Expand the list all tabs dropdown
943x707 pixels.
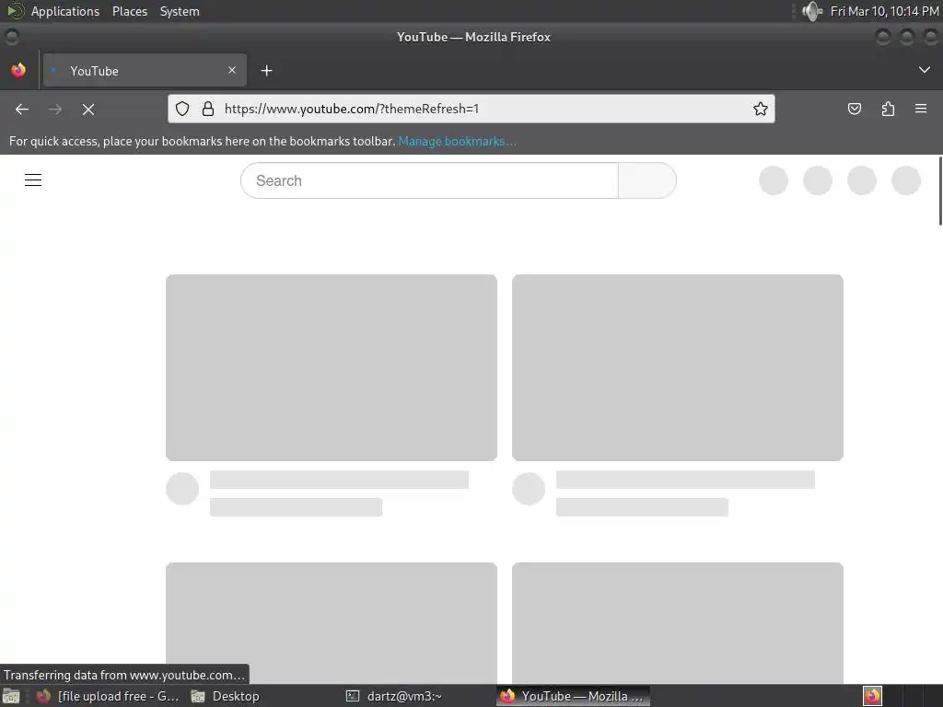coord(925,70)
